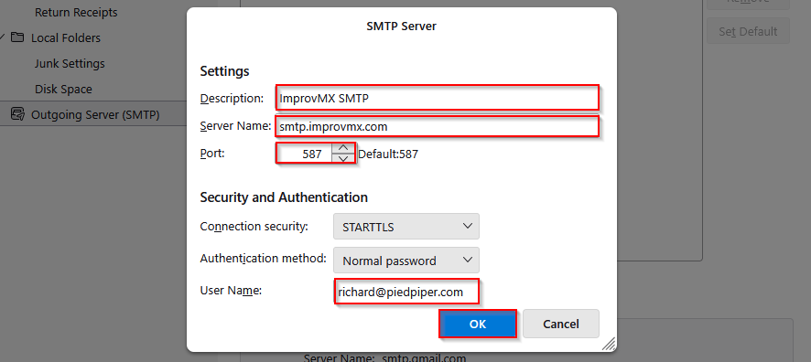Open the Connection security dropdown
This screenshot has height=362, width=811.
[406, 226]
